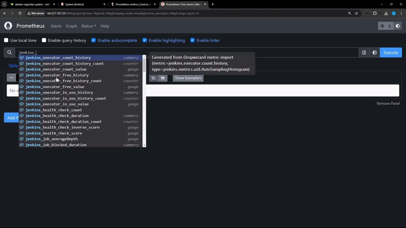Viewport: 406px width, 228px height.
Task: Open the Help navigation item
Action: tap(105, 26)
